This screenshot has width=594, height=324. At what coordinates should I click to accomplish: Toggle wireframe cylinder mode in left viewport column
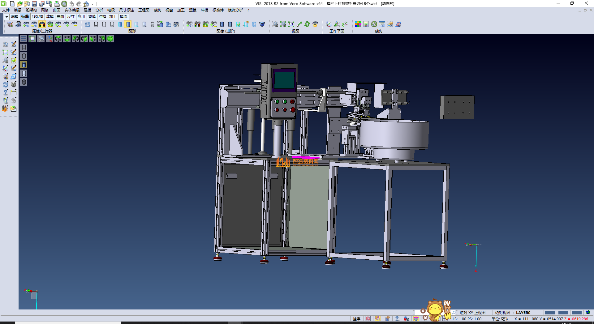[x=24, y=47]
